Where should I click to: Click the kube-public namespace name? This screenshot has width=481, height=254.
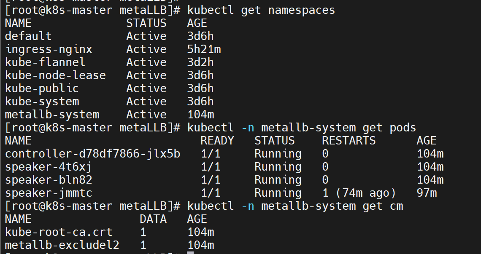tap(42, 88)
